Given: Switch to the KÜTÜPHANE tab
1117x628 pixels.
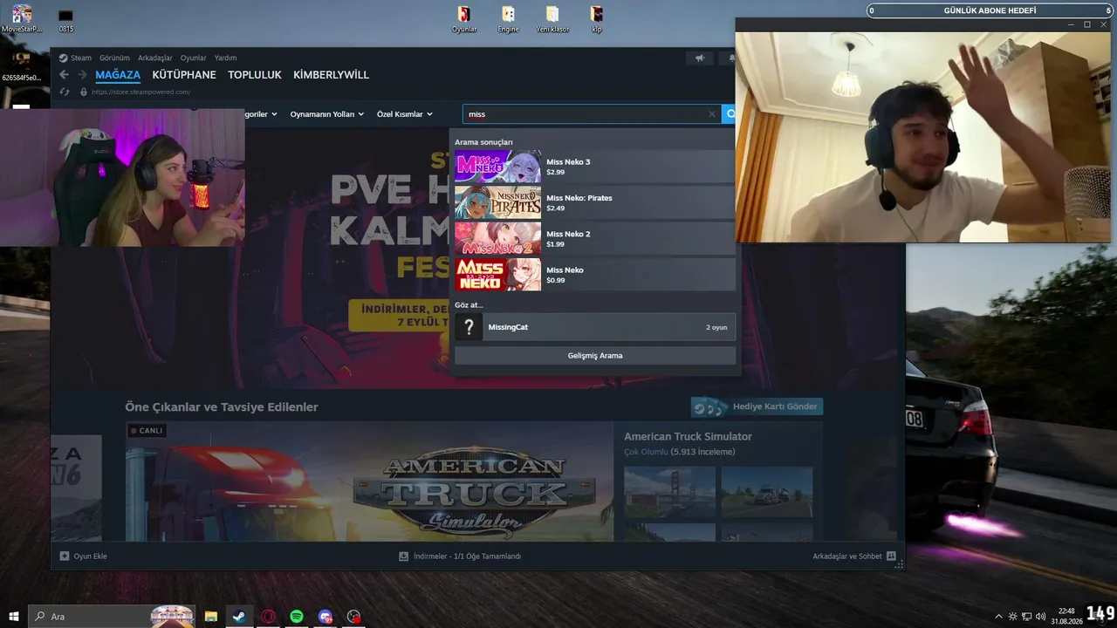Looking at the screenshot, I should pos(184,75).
